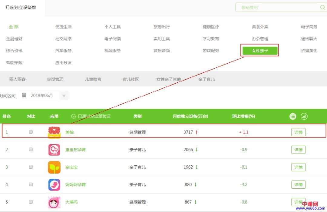Click the 移动应用 search field
This screenshot has width=327, height=212.
(277, 8)
